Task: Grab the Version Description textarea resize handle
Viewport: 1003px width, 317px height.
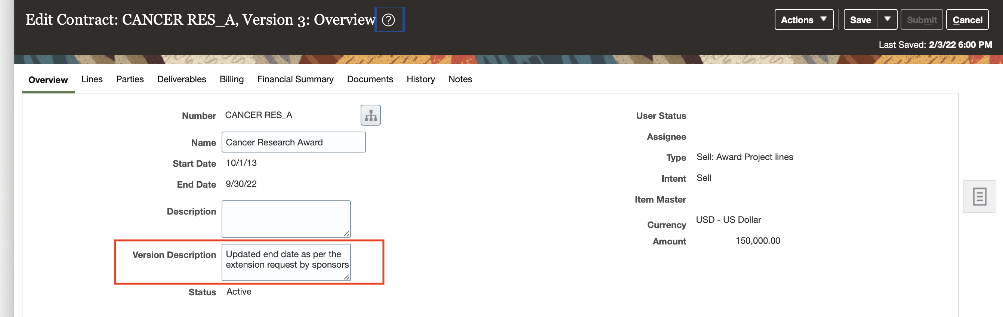Action: click(x=346, y=277)
